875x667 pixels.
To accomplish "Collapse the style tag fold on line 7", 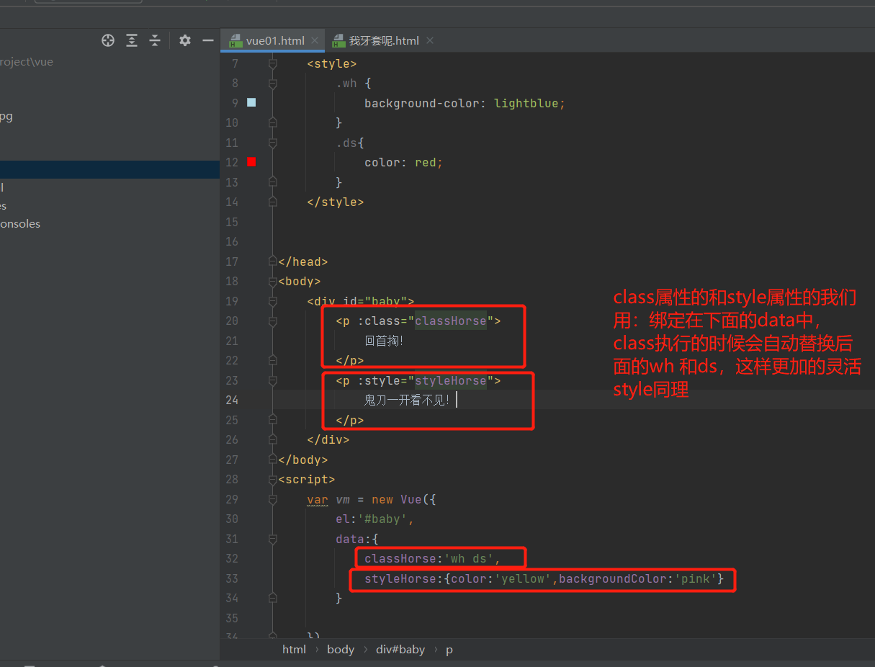I will pyautogui.click(x=272, y=64).
